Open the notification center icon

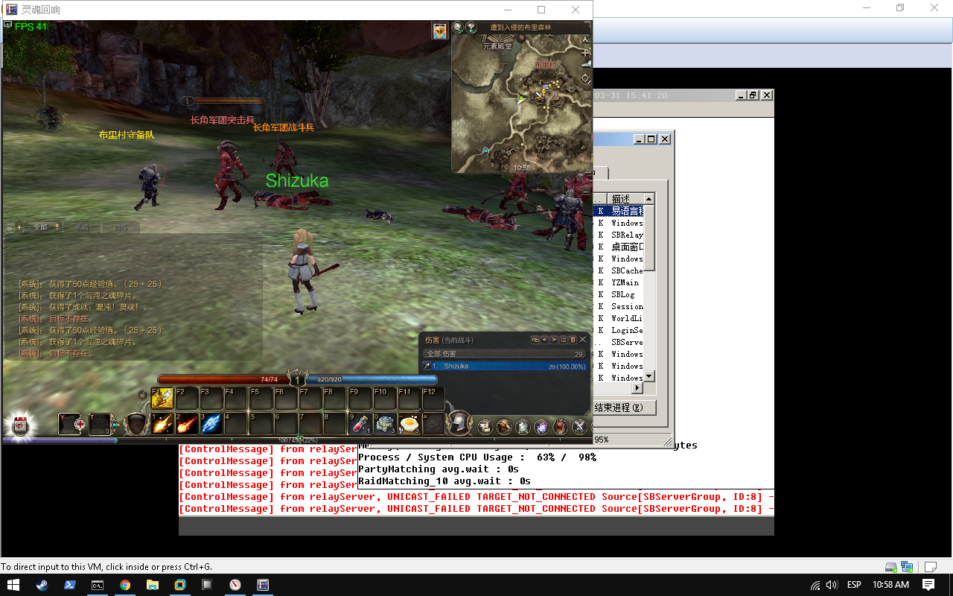928,585
